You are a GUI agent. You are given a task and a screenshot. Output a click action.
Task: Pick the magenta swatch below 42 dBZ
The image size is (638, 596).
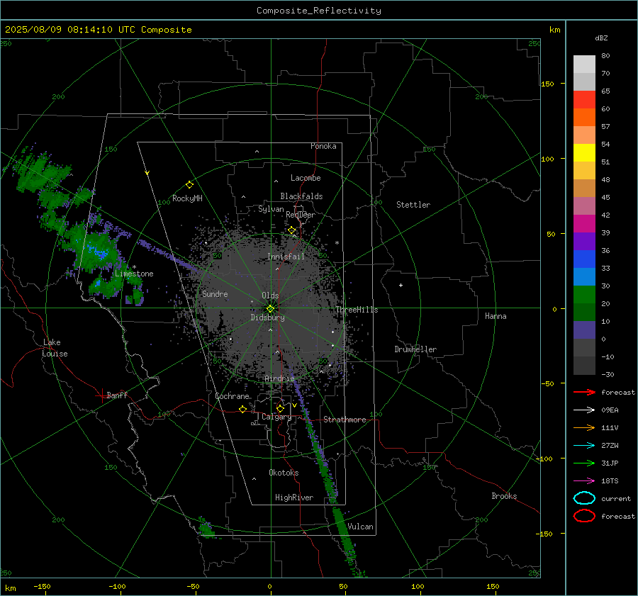584,224
